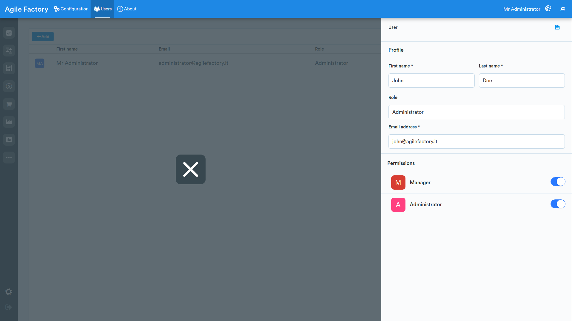Toggle the Administrator permission switch
Image resolution: width=572 pixels, height=321 pixels.
pyautogui.click(x=558, y=204)
